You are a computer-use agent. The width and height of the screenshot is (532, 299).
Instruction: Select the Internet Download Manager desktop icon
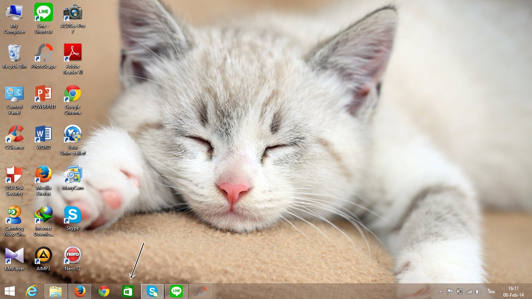pyautogui.click(x=43, y=221)
